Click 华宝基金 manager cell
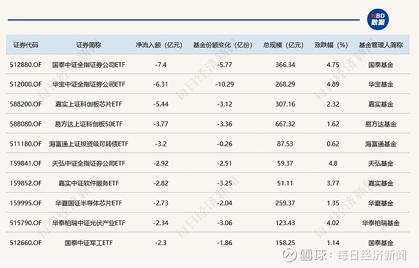This screenshot has height=268, width=419. 381,85
